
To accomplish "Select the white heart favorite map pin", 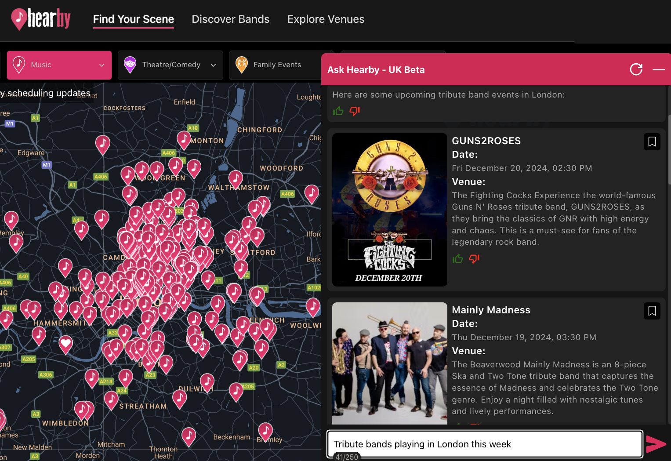I will click(65, 344).
